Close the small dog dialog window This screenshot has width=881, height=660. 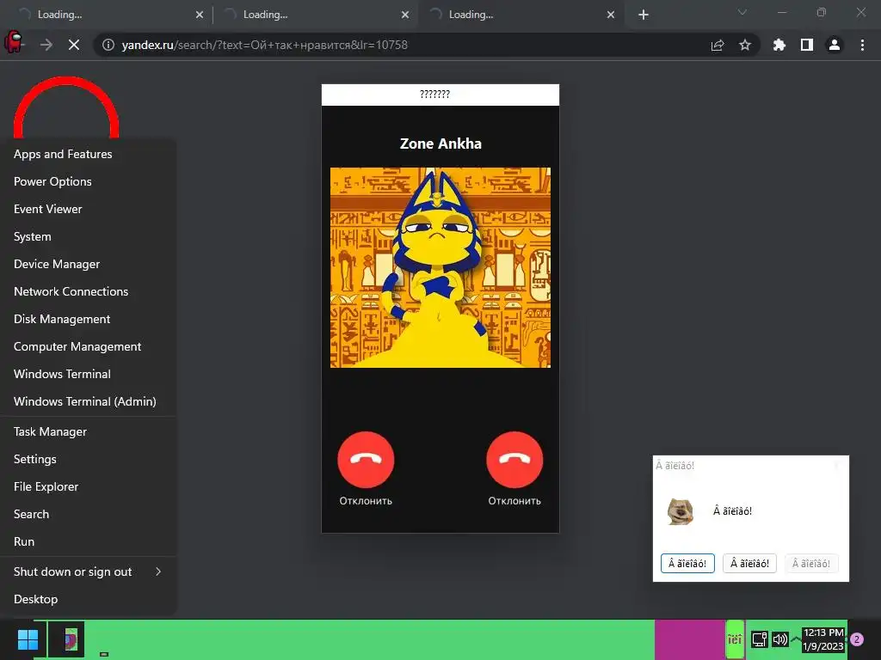[836, 465]
